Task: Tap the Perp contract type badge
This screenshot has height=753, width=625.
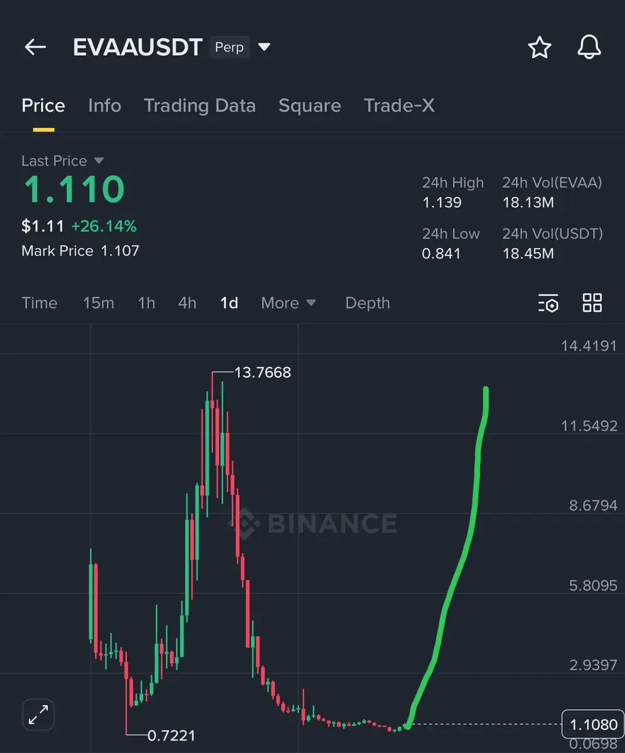Action: (229, 47)
